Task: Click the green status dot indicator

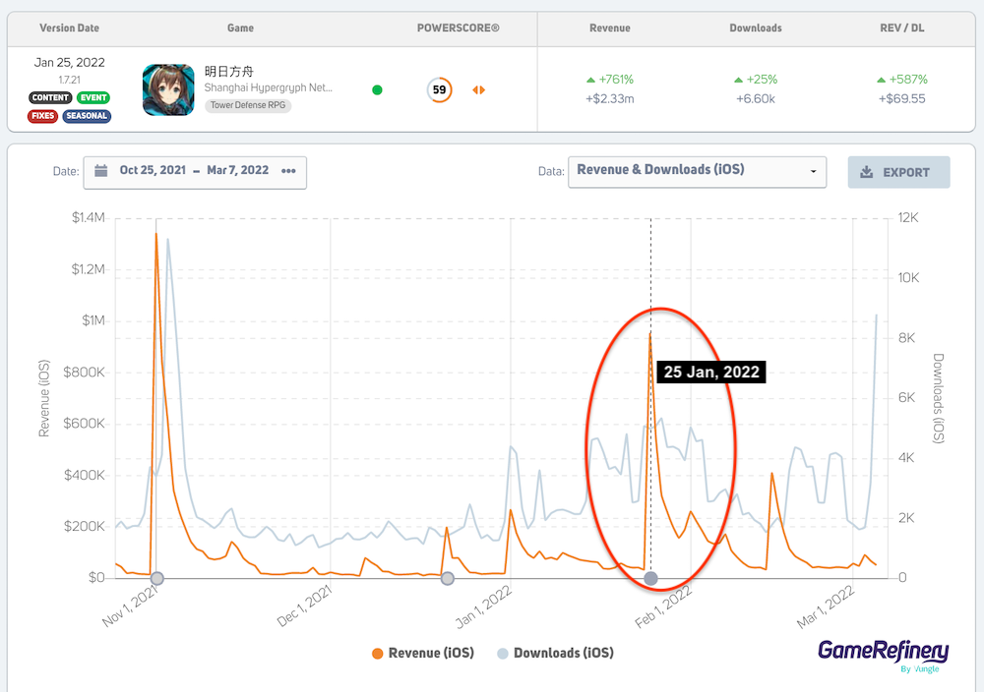Action: pos(377,89)
